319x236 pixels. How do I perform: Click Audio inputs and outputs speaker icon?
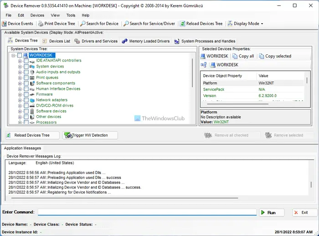(x=32, y=72)
